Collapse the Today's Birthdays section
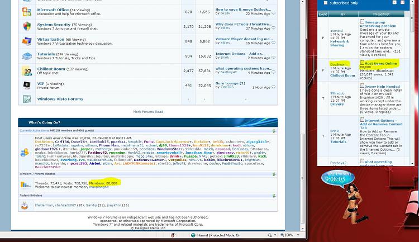419x242 pixels. [x=274, y=196]
